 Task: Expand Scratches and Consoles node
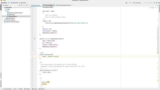point(3,22)
